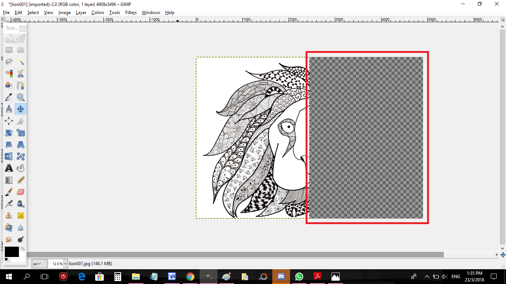This screenshot has width=506, height=284.
Task: Select the Rotate tool
Action: point(9,133)
